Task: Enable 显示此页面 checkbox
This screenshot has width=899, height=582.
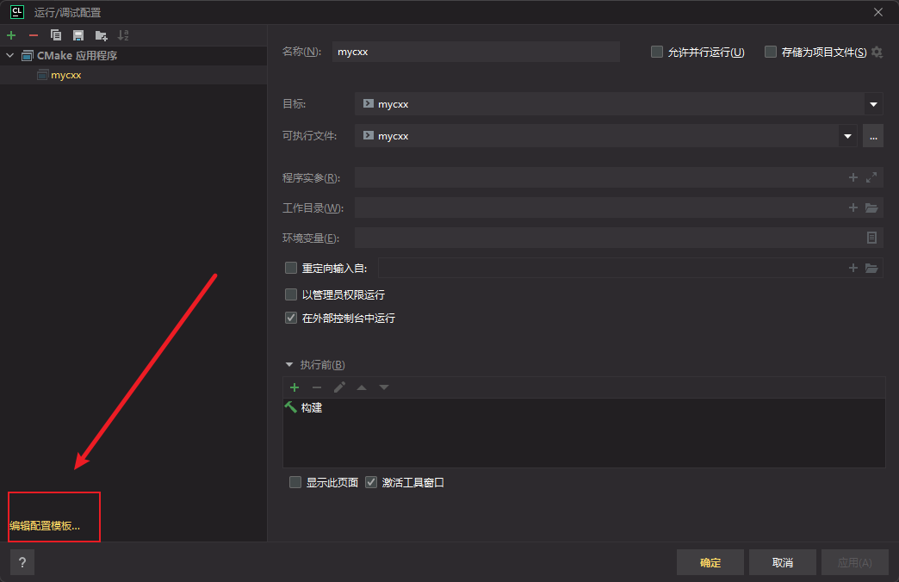Action: [x=295, y=482]
